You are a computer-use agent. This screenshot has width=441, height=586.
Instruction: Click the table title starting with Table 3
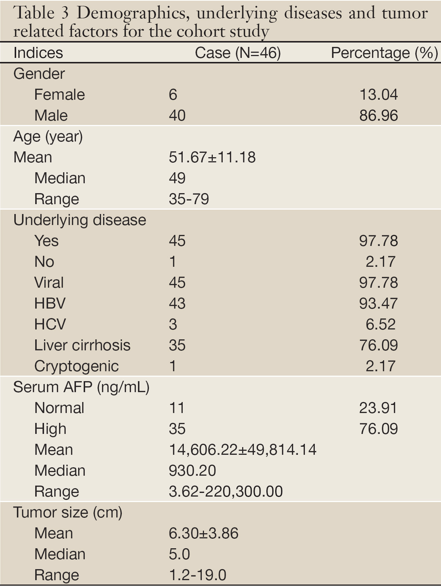tap(220, 22)
